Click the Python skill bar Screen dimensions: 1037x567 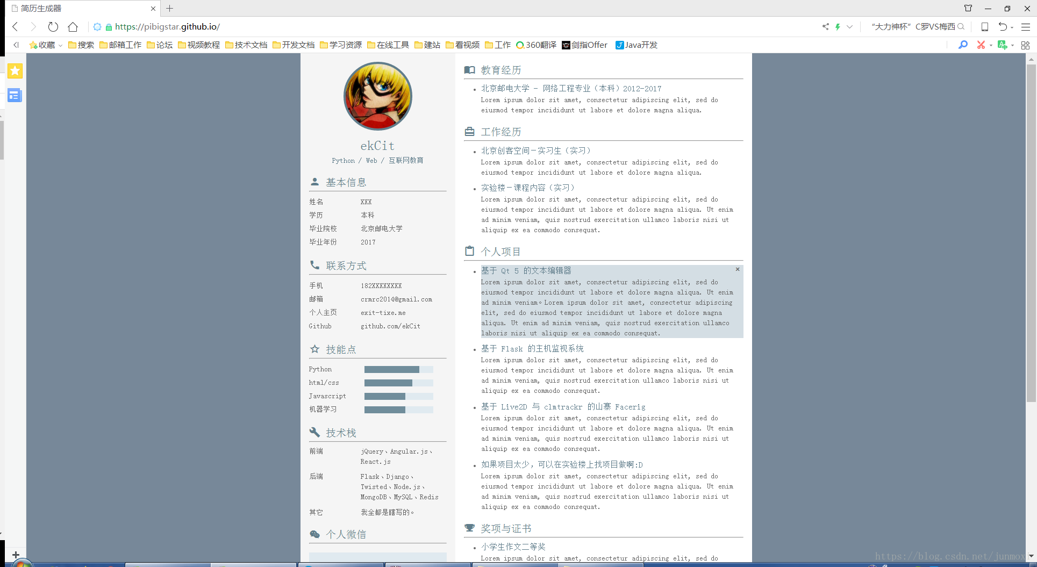(398, 369)
